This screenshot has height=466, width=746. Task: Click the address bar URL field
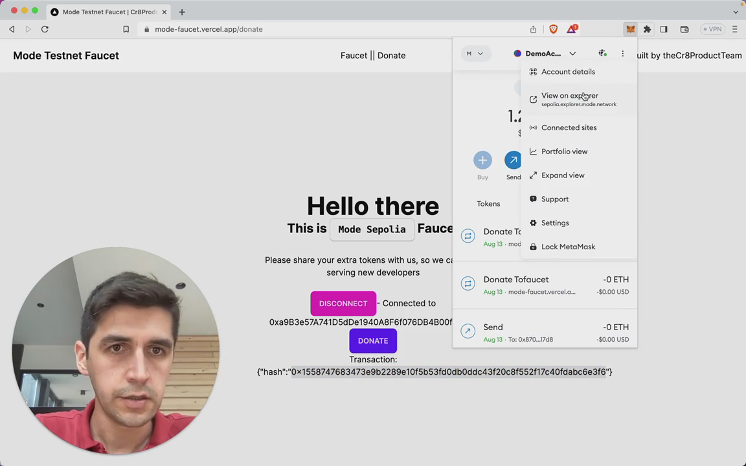333,29
